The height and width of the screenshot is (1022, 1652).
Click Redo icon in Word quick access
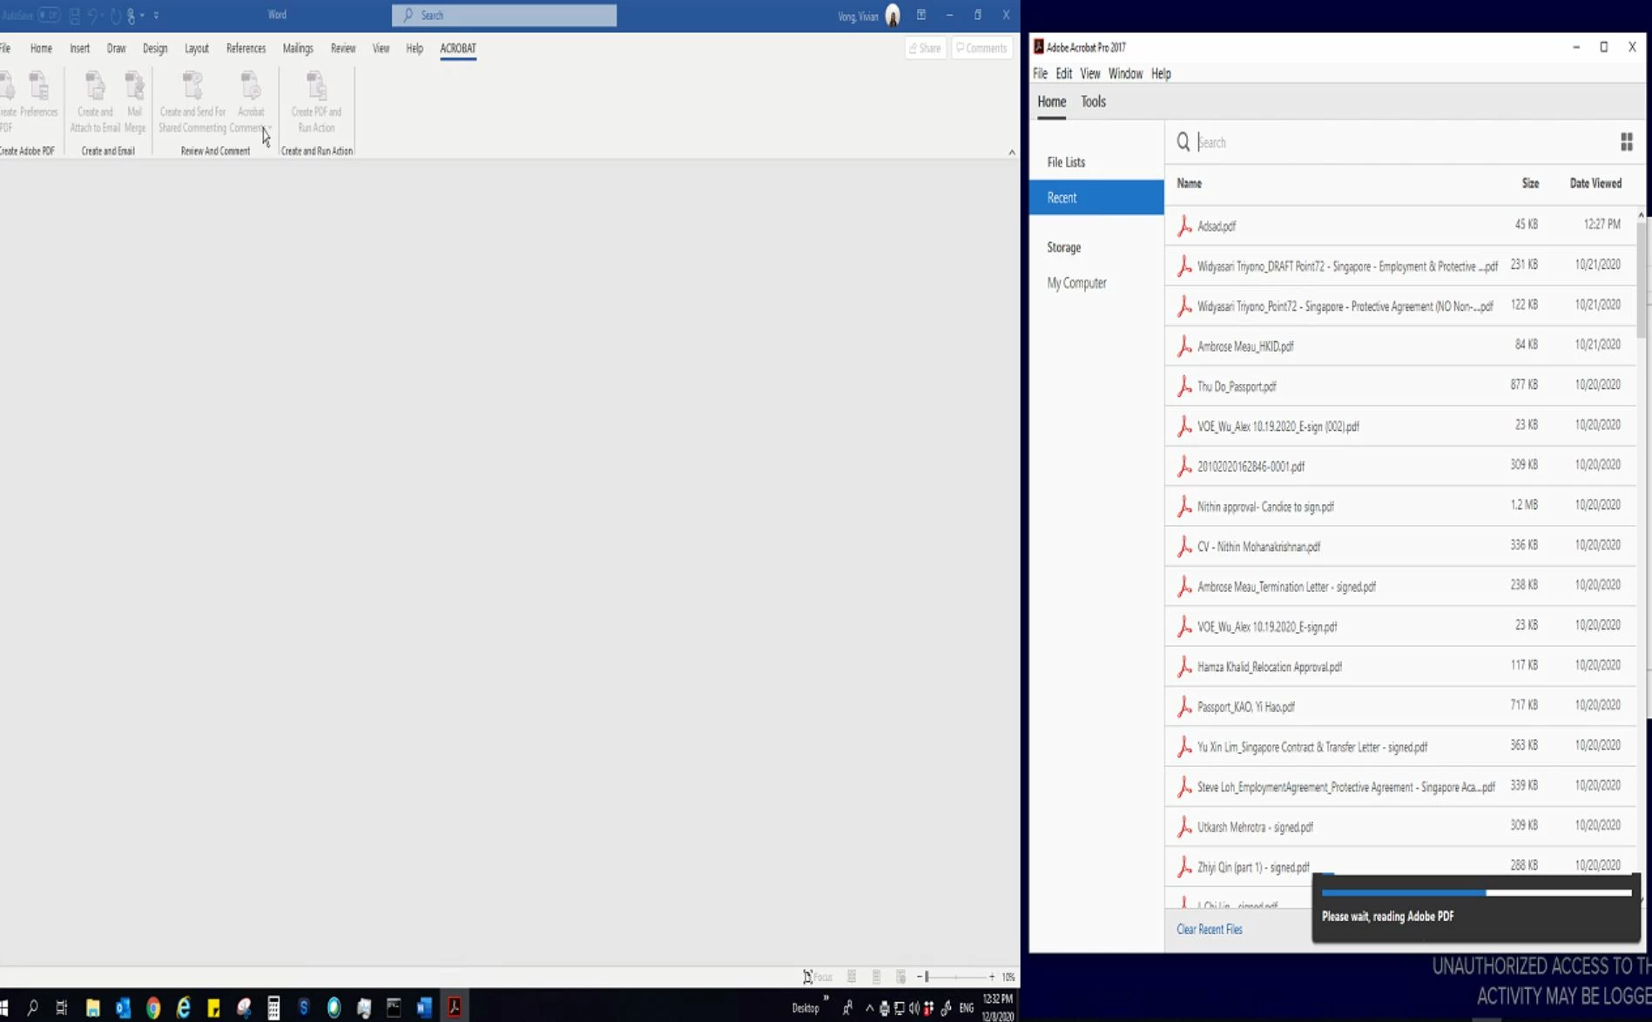(x=115, y=15)
